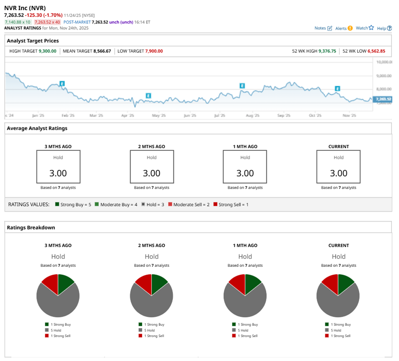This screenshot has width=399, height=361.
Task: Click the 7,263.52 current price tag on chart
Action: 383,99
